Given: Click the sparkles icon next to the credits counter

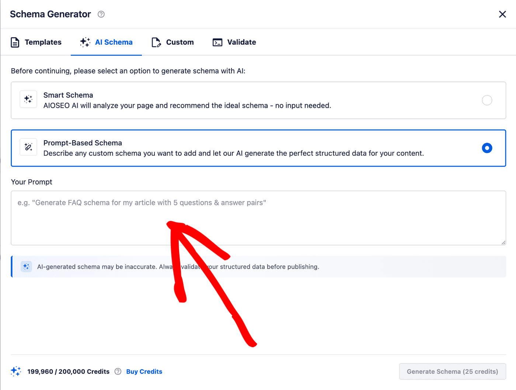Looking at the screenshot, I should (16, 371).
